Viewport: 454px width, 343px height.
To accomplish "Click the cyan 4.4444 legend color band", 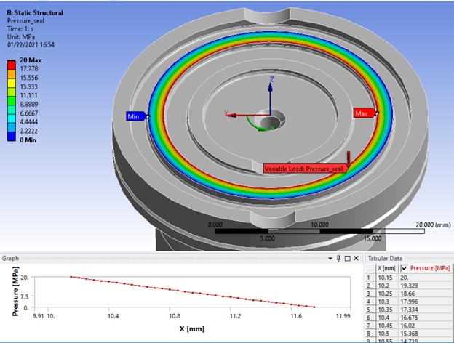I will [x=12, y=119].
